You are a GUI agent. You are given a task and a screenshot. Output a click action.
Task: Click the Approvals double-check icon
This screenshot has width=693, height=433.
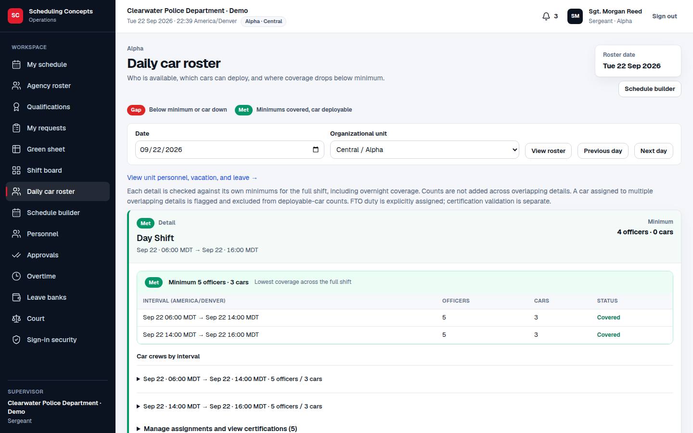pyautogui.click(x=16, y=255)
